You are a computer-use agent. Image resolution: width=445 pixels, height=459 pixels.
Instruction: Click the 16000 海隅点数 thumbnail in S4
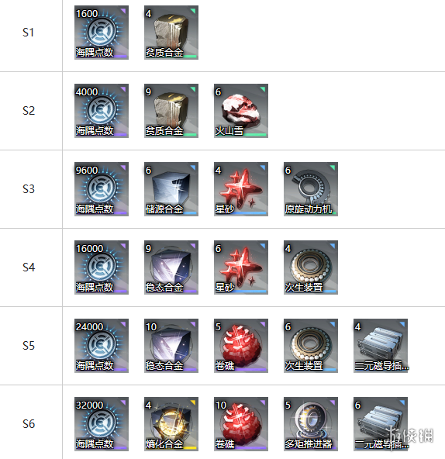coord(102,267)
